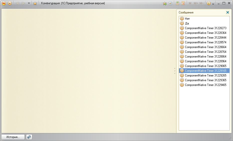
Task: Select message ComponentNative Timer 31228273
Action: tap(204, 28)
